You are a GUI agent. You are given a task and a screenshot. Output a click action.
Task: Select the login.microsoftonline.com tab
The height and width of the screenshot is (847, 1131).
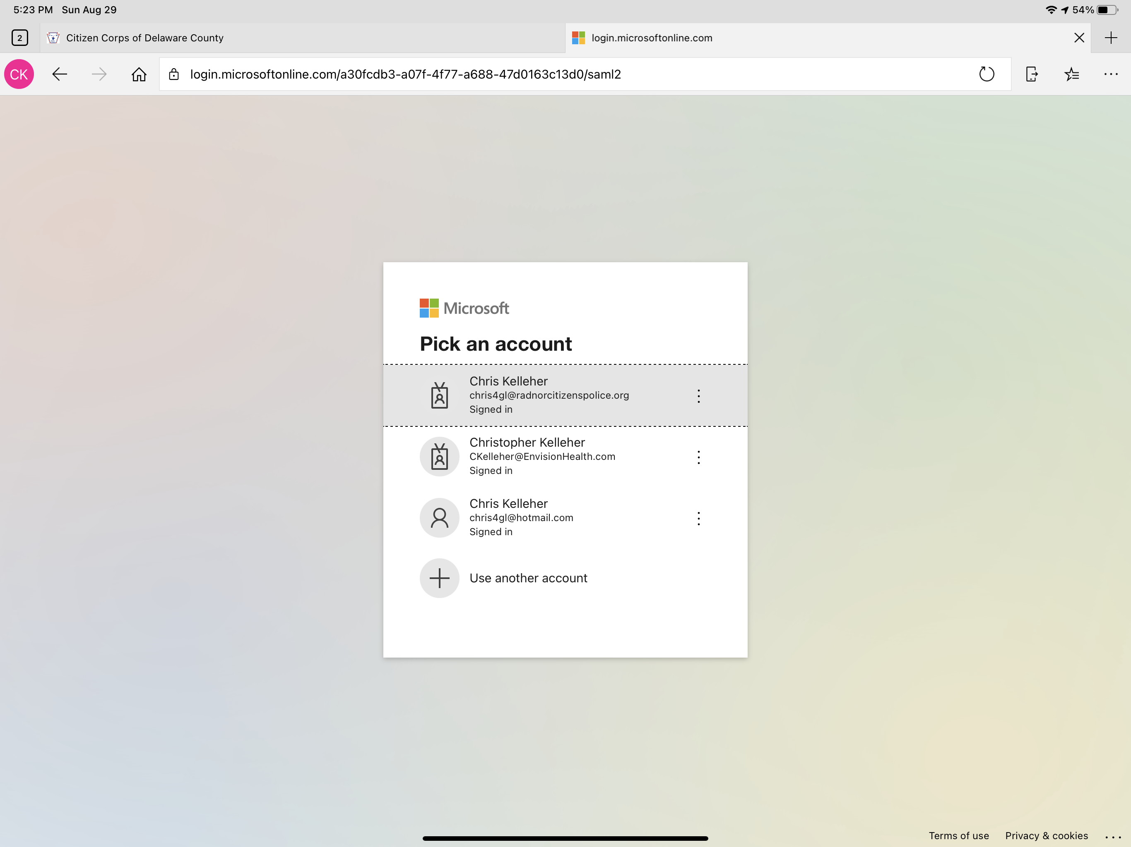click(818, 38)
